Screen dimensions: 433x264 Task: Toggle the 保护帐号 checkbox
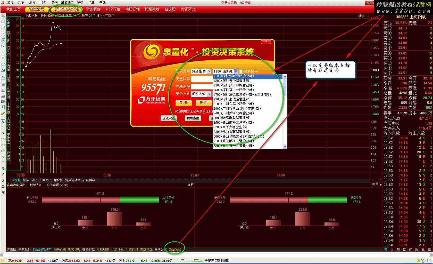pos(241,71)
